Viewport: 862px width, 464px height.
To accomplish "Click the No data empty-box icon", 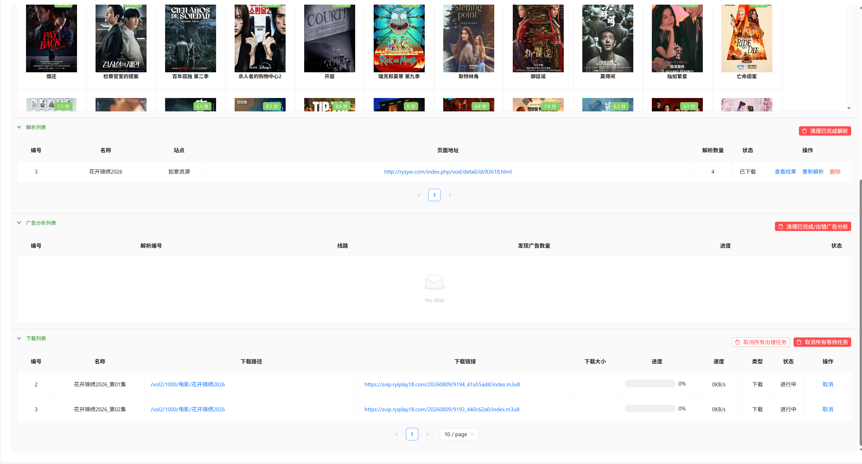I will (x=434, y=282).
